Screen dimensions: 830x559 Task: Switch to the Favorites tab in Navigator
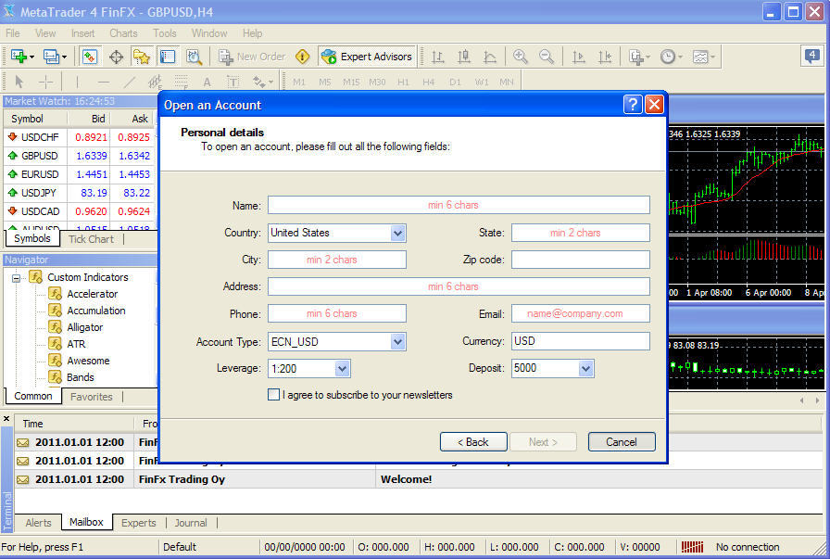point(91,396)
